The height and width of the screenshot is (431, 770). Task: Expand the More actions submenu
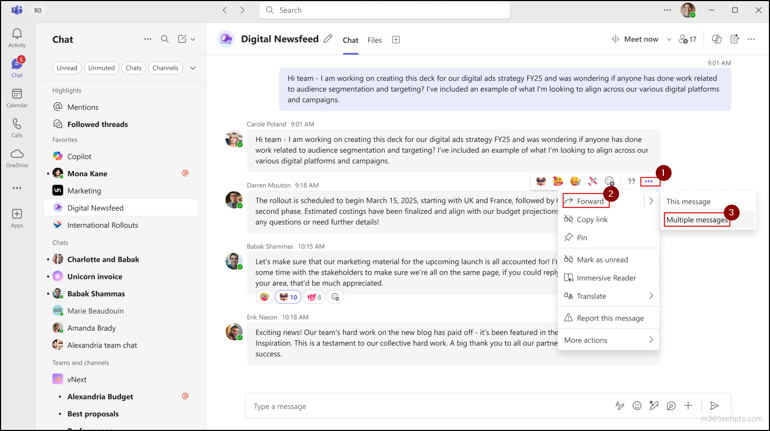[x=585, y=339]
